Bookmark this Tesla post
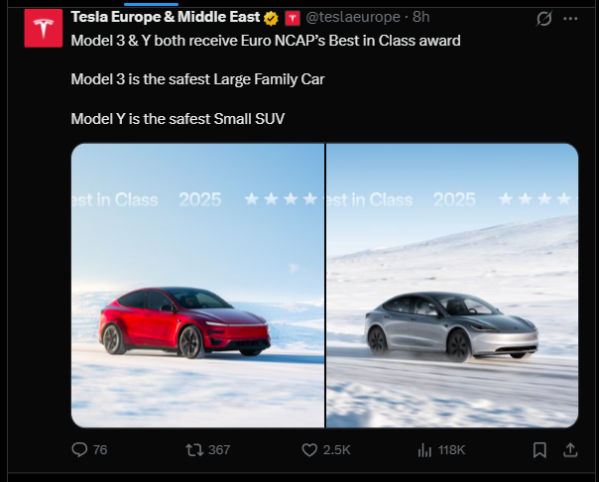Screen dimensions: 599x482 pos(539,449)
